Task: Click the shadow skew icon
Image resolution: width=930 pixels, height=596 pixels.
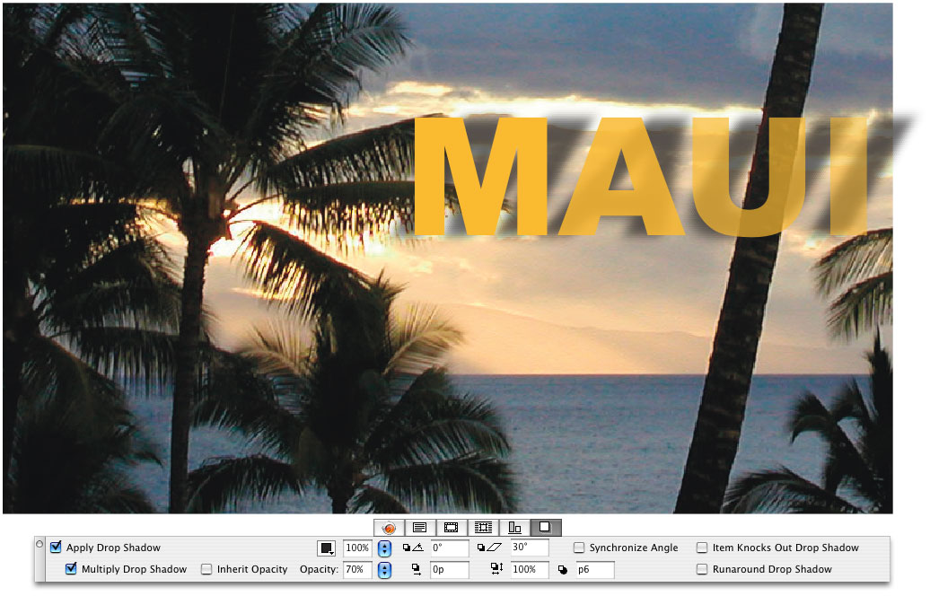Action: 488,548
